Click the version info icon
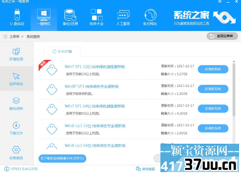The width and height of the screenshot is (241, 174). 6,169
